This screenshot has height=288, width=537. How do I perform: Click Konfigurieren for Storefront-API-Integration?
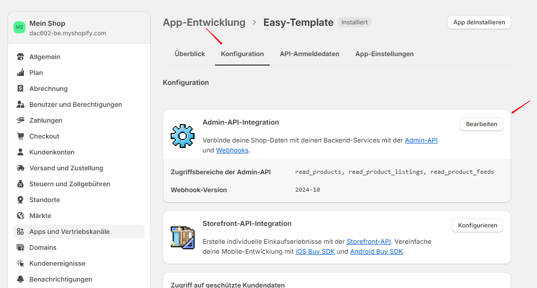477,225
